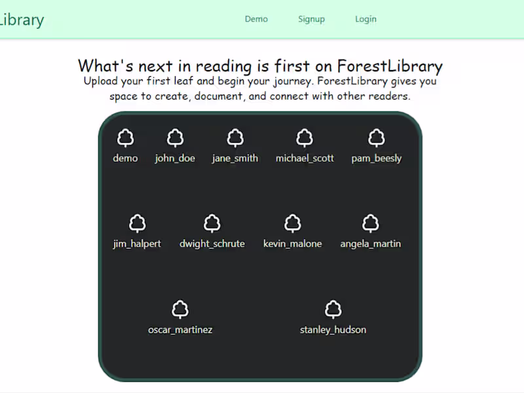Click the tree icon above stanley_hudson
524x393 pixels.
click(333, 310)
